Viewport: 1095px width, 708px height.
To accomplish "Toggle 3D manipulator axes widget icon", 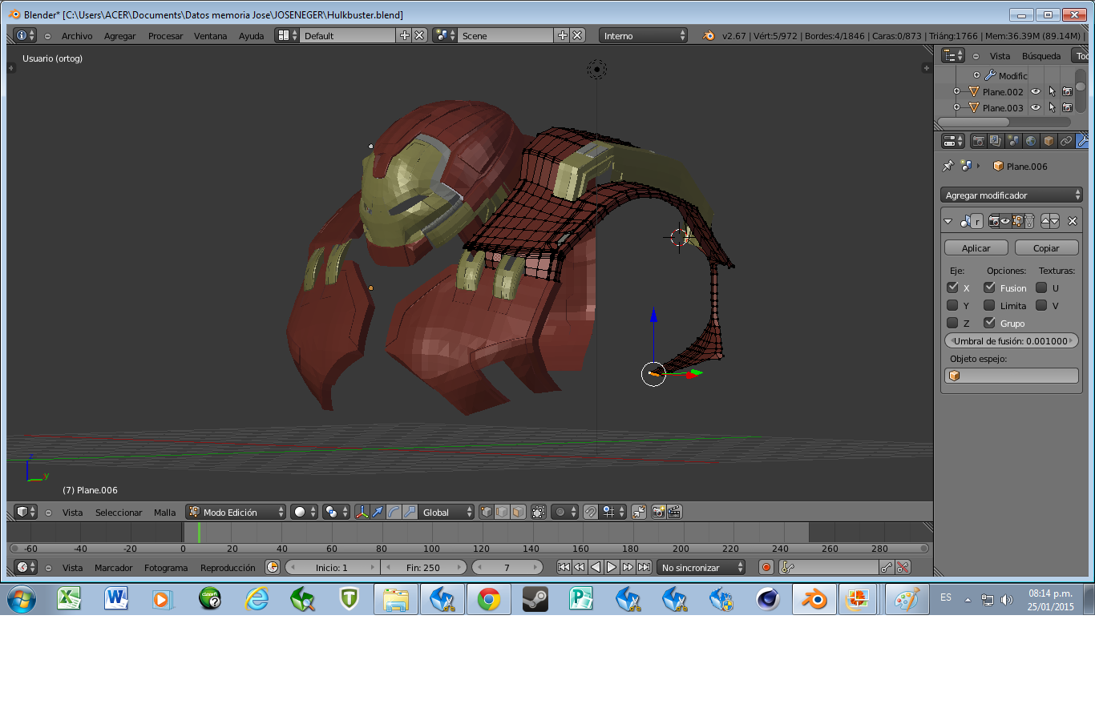I will 362,512.
